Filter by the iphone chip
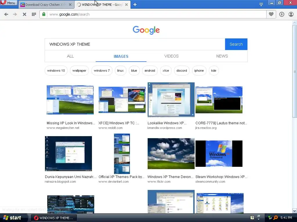Image resolution: width=297 pixels, height=222 pixels. click(x=199, y=71)
